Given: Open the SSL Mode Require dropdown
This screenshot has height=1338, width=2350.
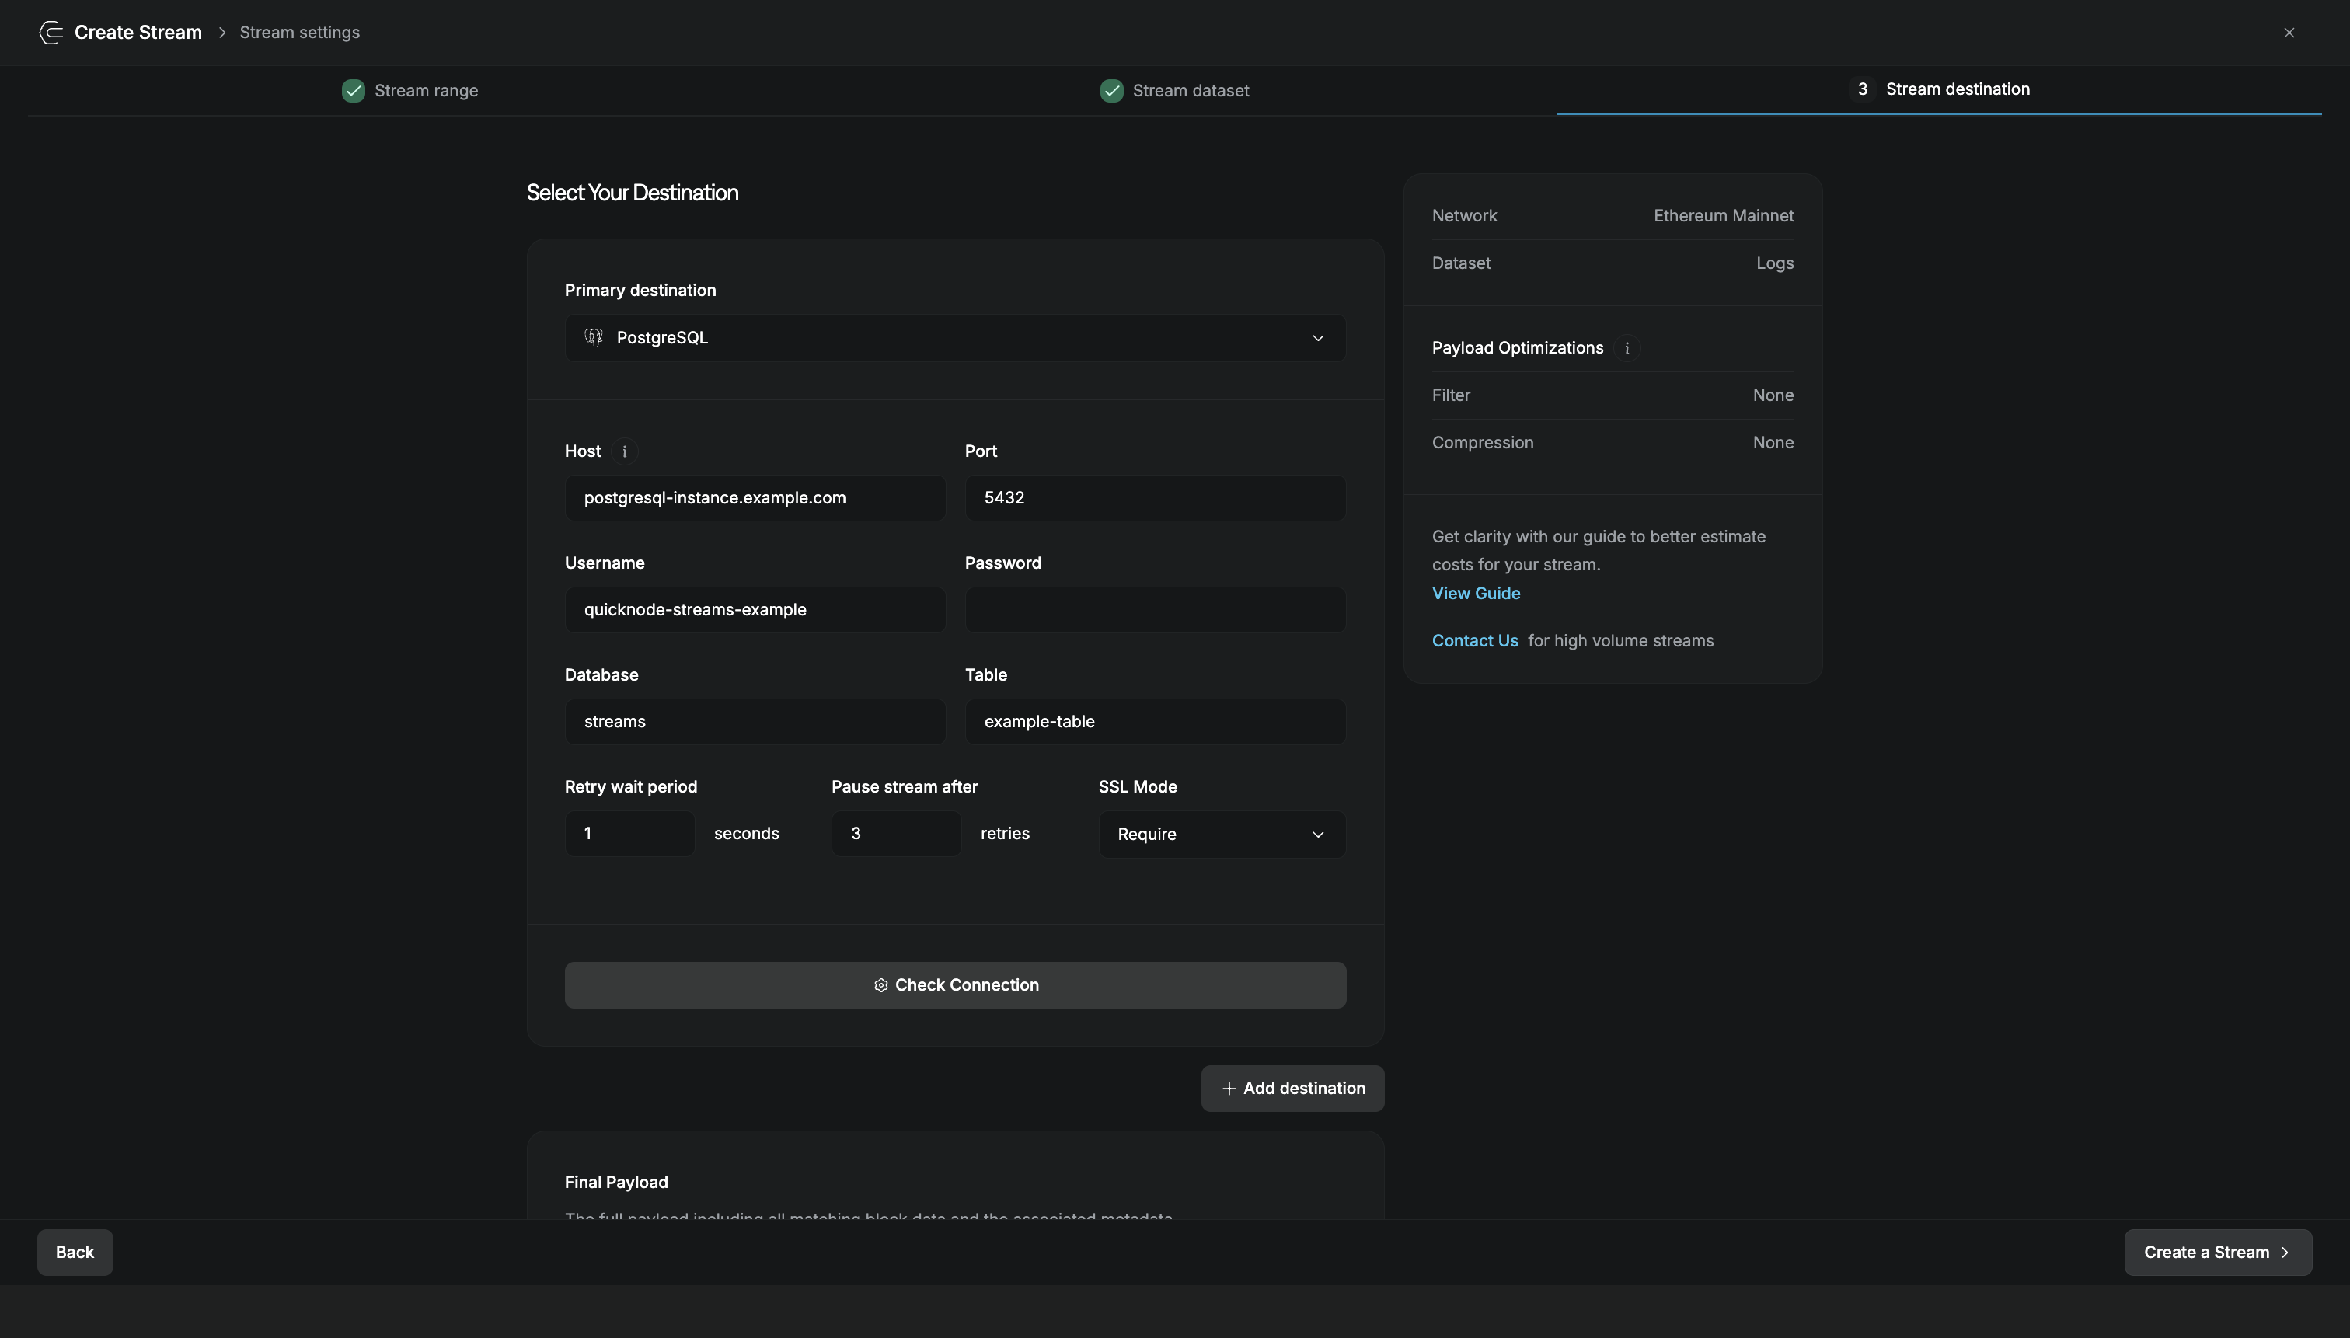Looking at the screenshot, I should (x=1222, y=834).
